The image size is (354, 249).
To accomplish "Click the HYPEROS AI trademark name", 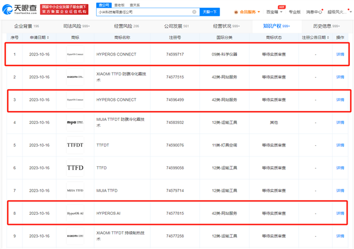I will (109, 214).
